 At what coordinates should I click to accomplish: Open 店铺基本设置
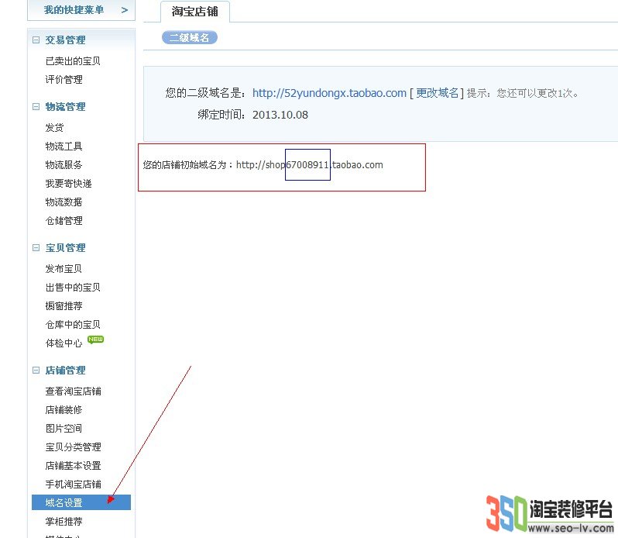click(74, 465)
